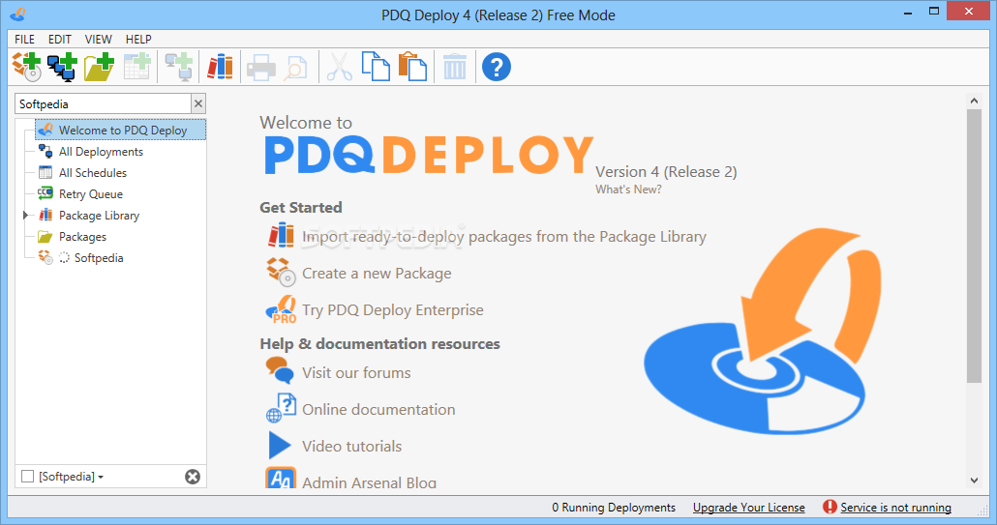
Task: Select Welcome to PDQ Deploy tree item
Action: pyautogui.click(x=121, y=131)
